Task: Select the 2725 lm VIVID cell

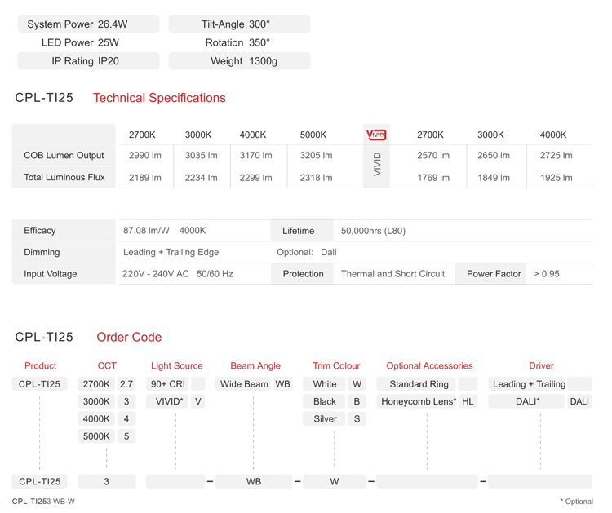Action: pyautogui.click(x=557, y=155)
